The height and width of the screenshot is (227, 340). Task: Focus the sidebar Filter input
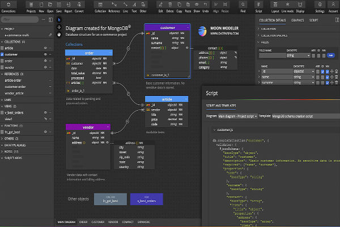click(x=20, y=19)
